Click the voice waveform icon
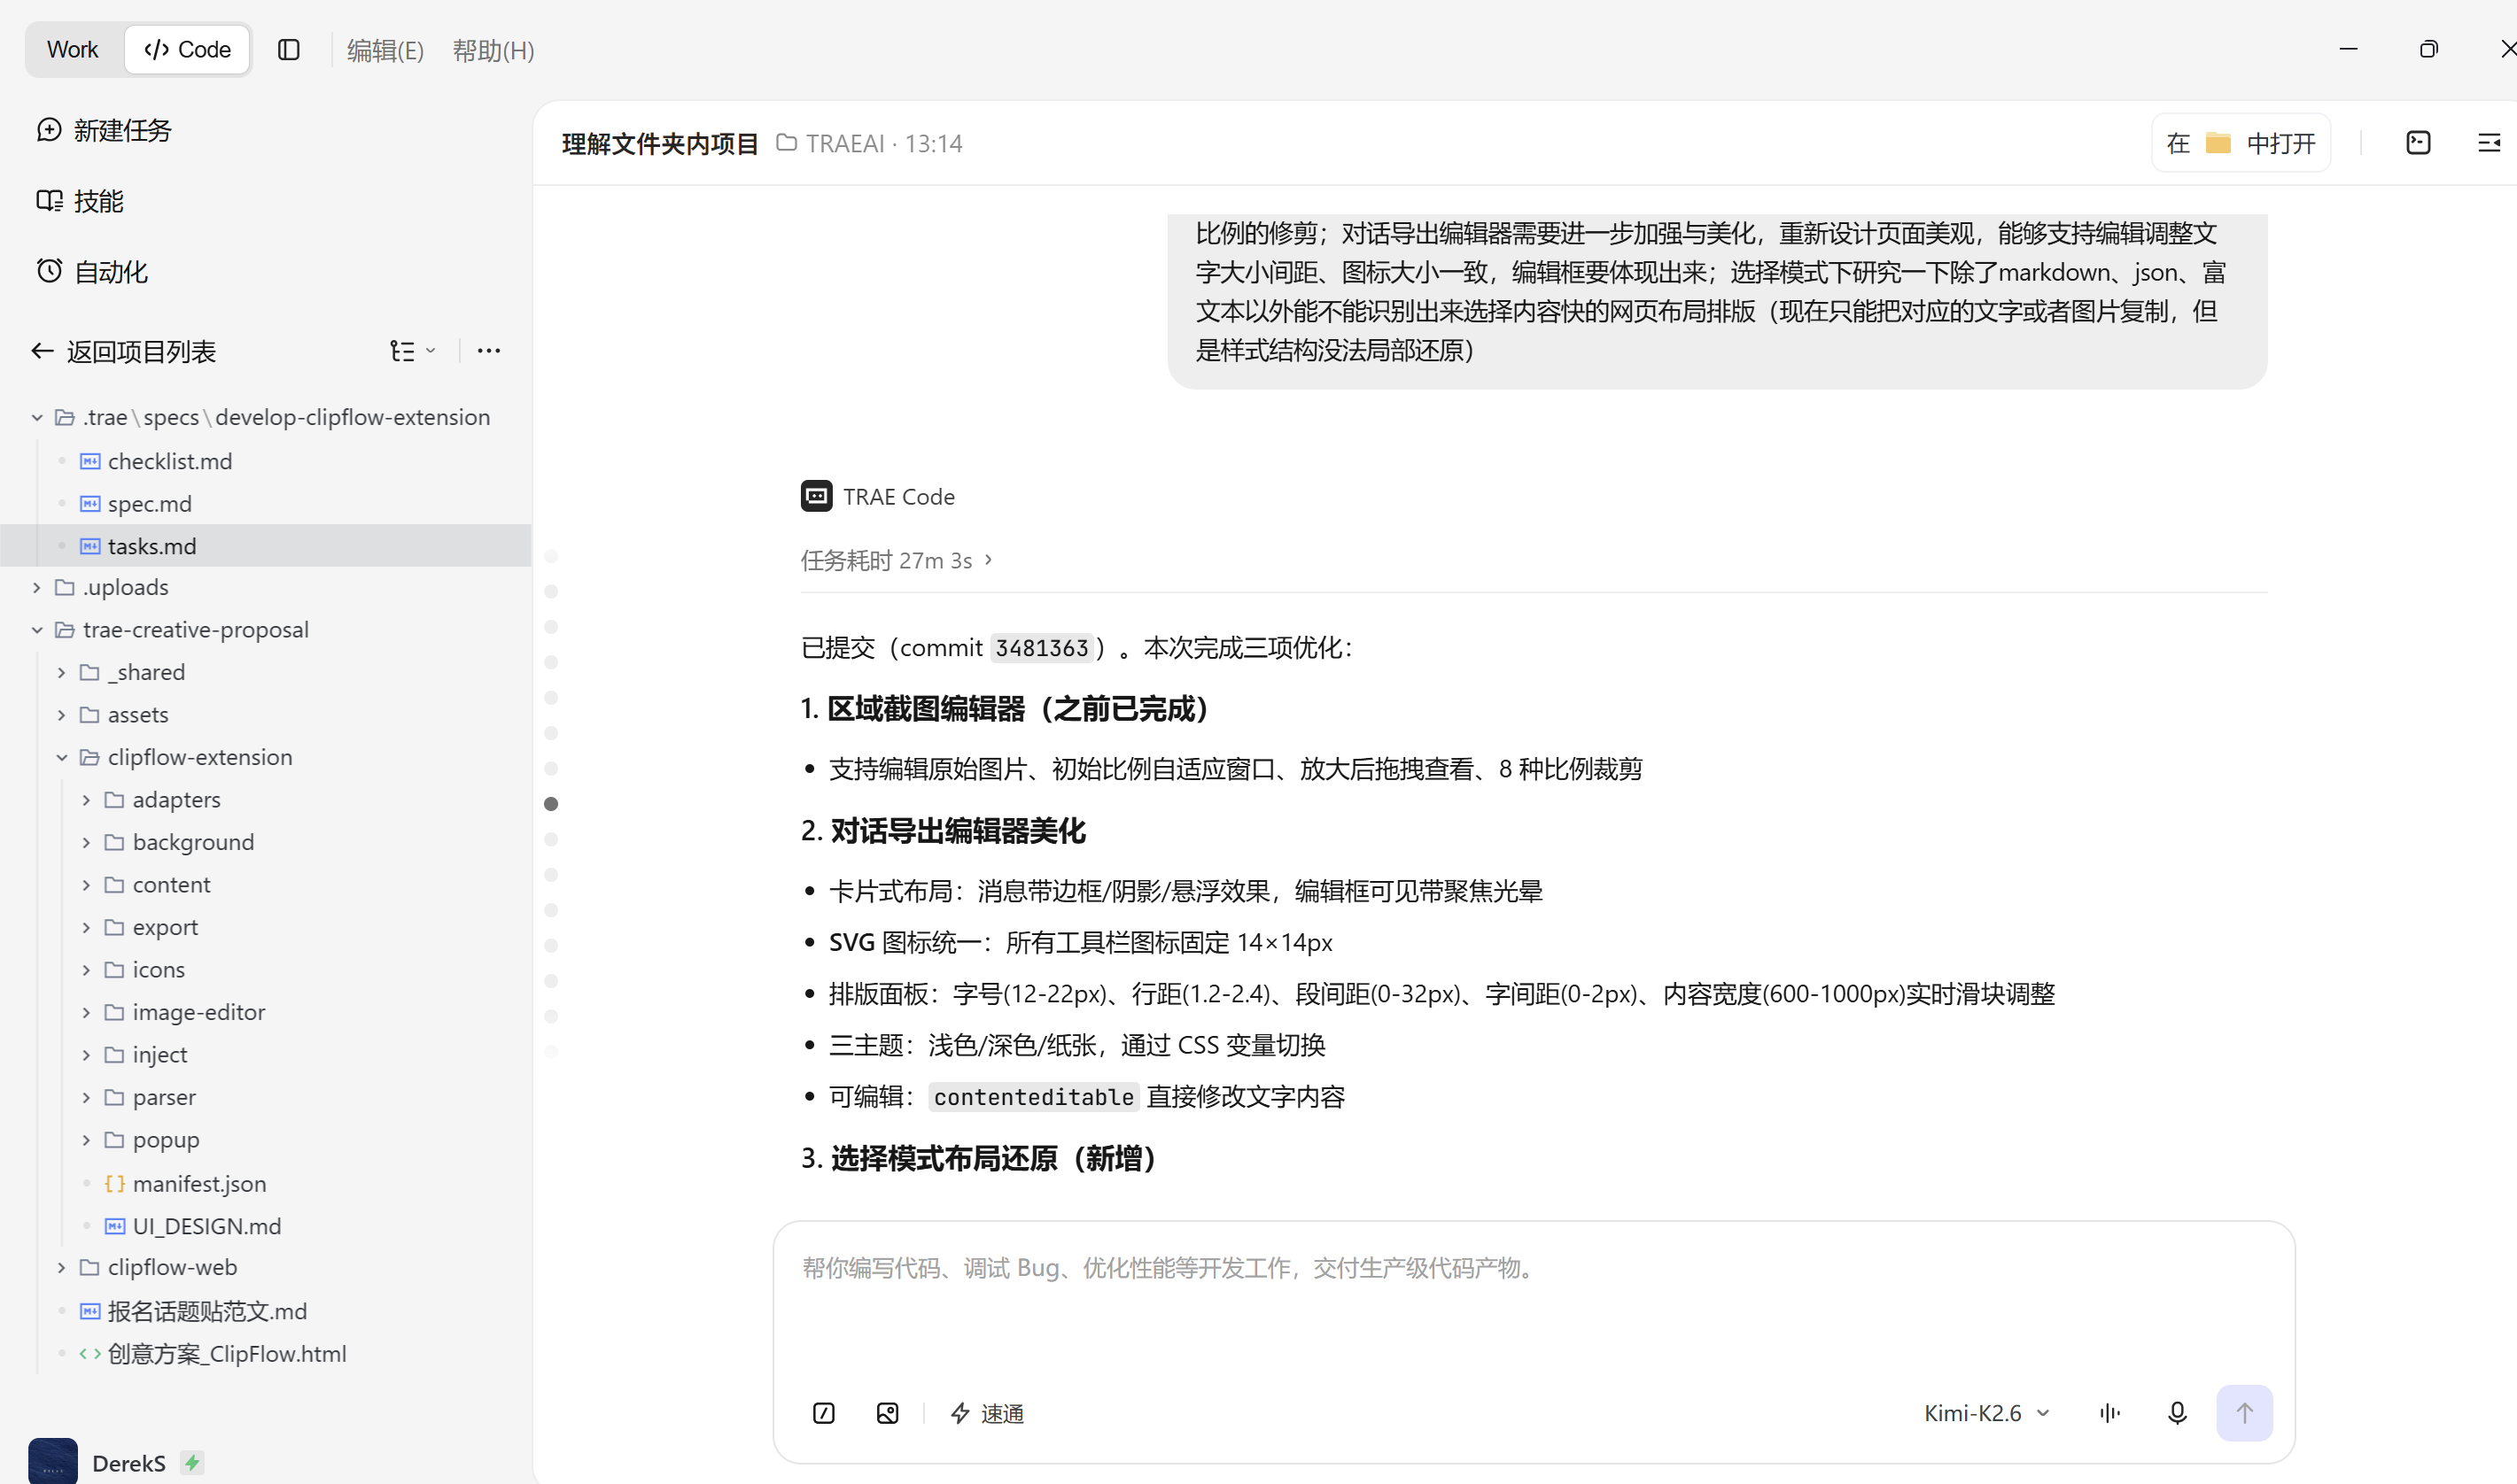 [2109, 1413]
